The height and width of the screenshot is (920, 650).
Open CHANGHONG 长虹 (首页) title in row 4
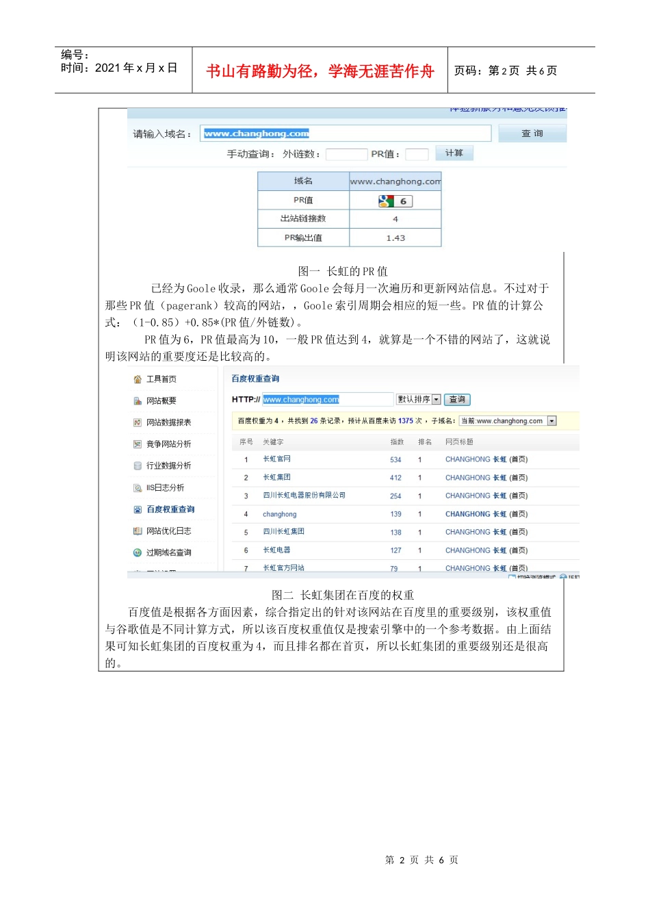coord(486,514)
